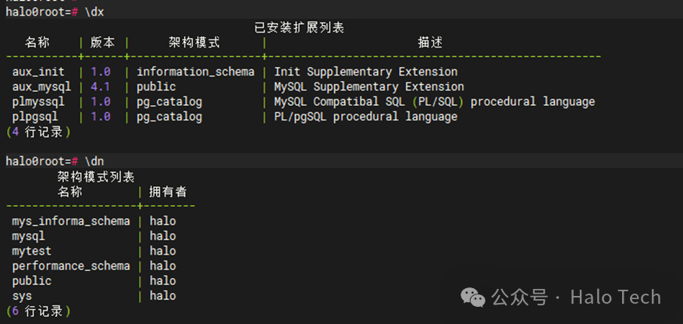This screenshot has width=683, height=324.
Task: Click the \dx command text
Action: click(94, 12)
